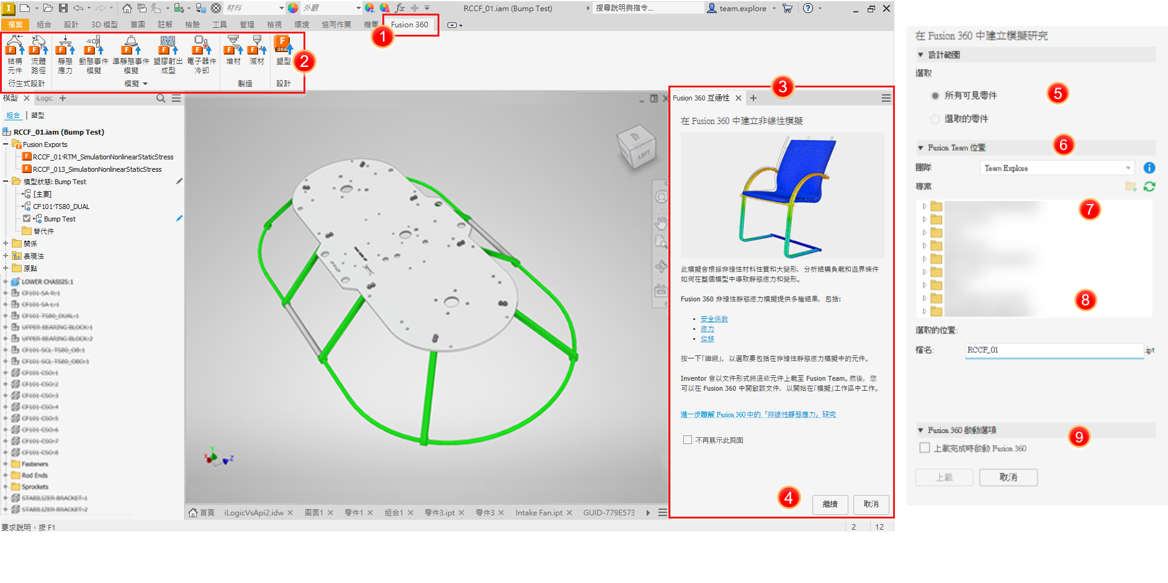Open the model browser hamburger menu
The image size is (1168, 583).
click(x=176, y=98)
